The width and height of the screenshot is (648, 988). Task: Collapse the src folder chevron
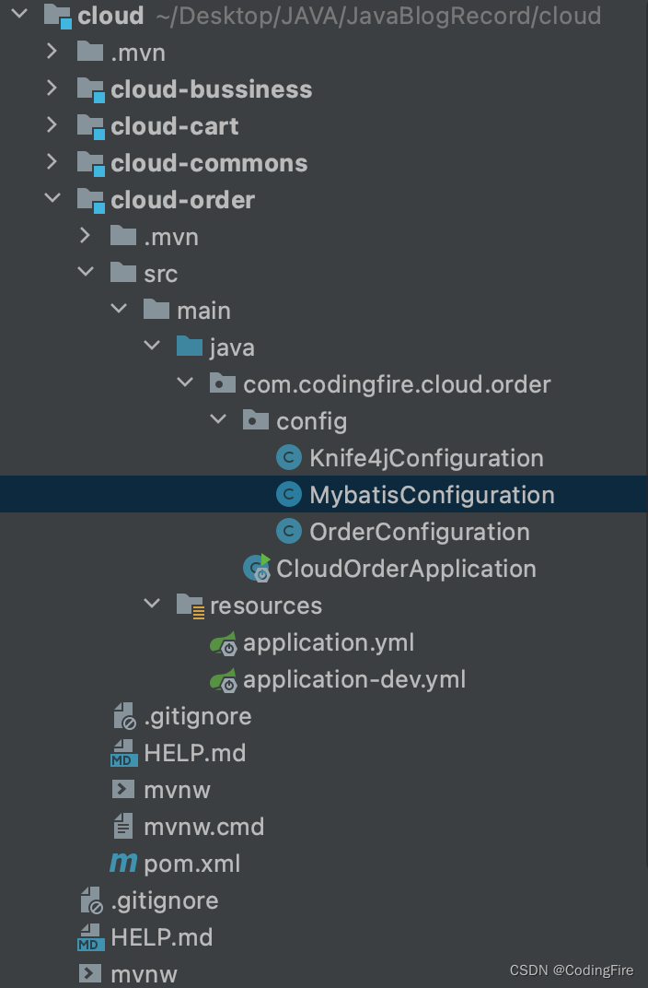point(86,272)
